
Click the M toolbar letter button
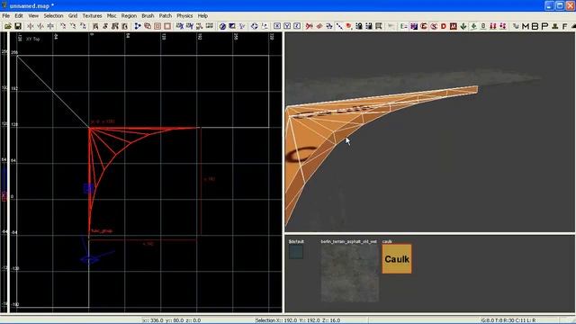coord(526,26)
